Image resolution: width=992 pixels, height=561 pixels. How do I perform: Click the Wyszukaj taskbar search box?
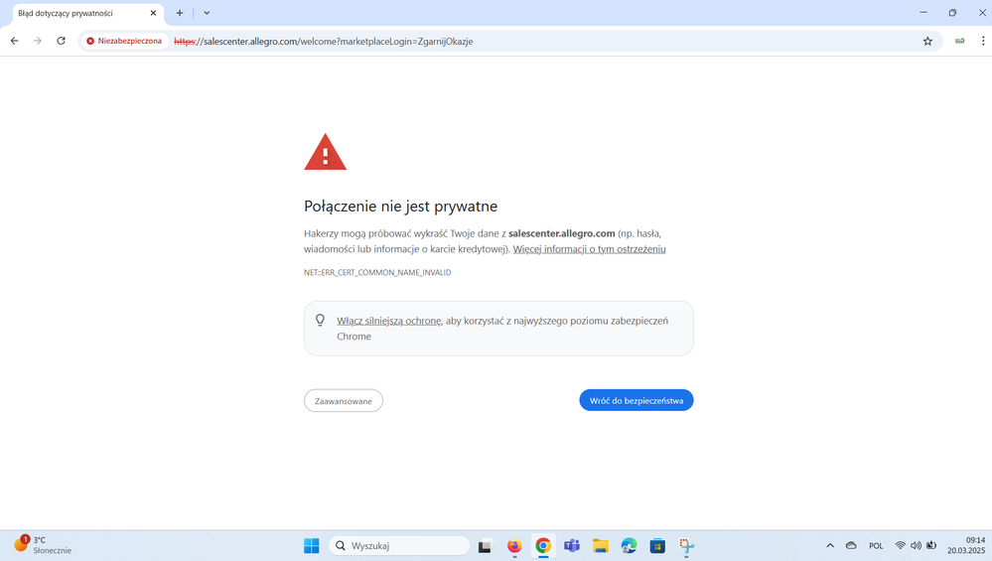tap(399, 546)
